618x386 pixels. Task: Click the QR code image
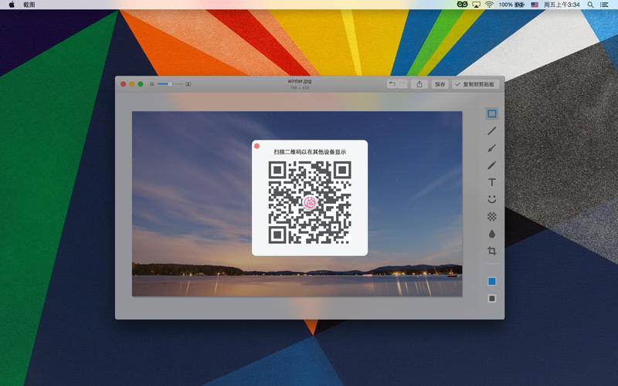pos(310,202)
